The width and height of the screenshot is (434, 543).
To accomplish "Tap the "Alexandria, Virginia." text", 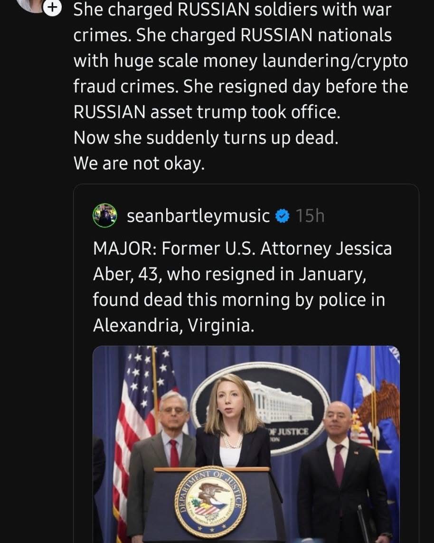I will 170,325.
